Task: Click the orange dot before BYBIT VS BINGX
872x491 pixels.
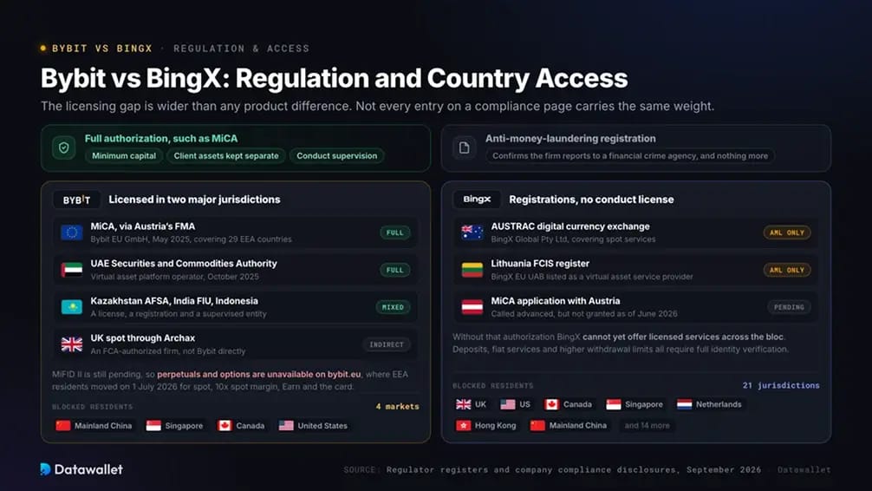Action: point(43,49)
